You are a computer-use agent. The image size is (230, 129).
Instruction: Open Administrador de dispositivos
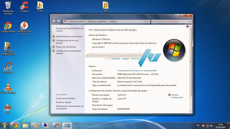point(69,37)
